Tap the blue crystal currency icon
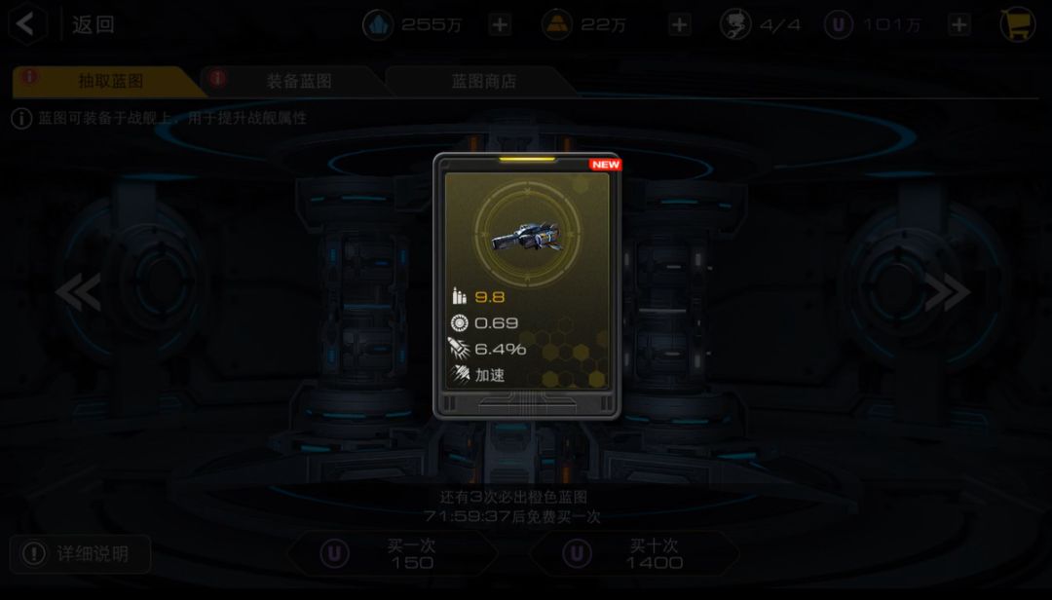The height and width of the screenshot is (600, 1052). click(378, 24)
